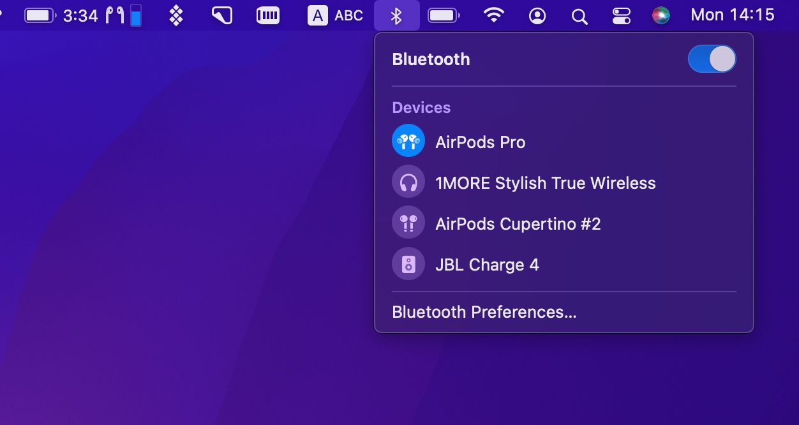
Task: Open the memory-chip style menu bar icon
Action: (x=268, y=15)
